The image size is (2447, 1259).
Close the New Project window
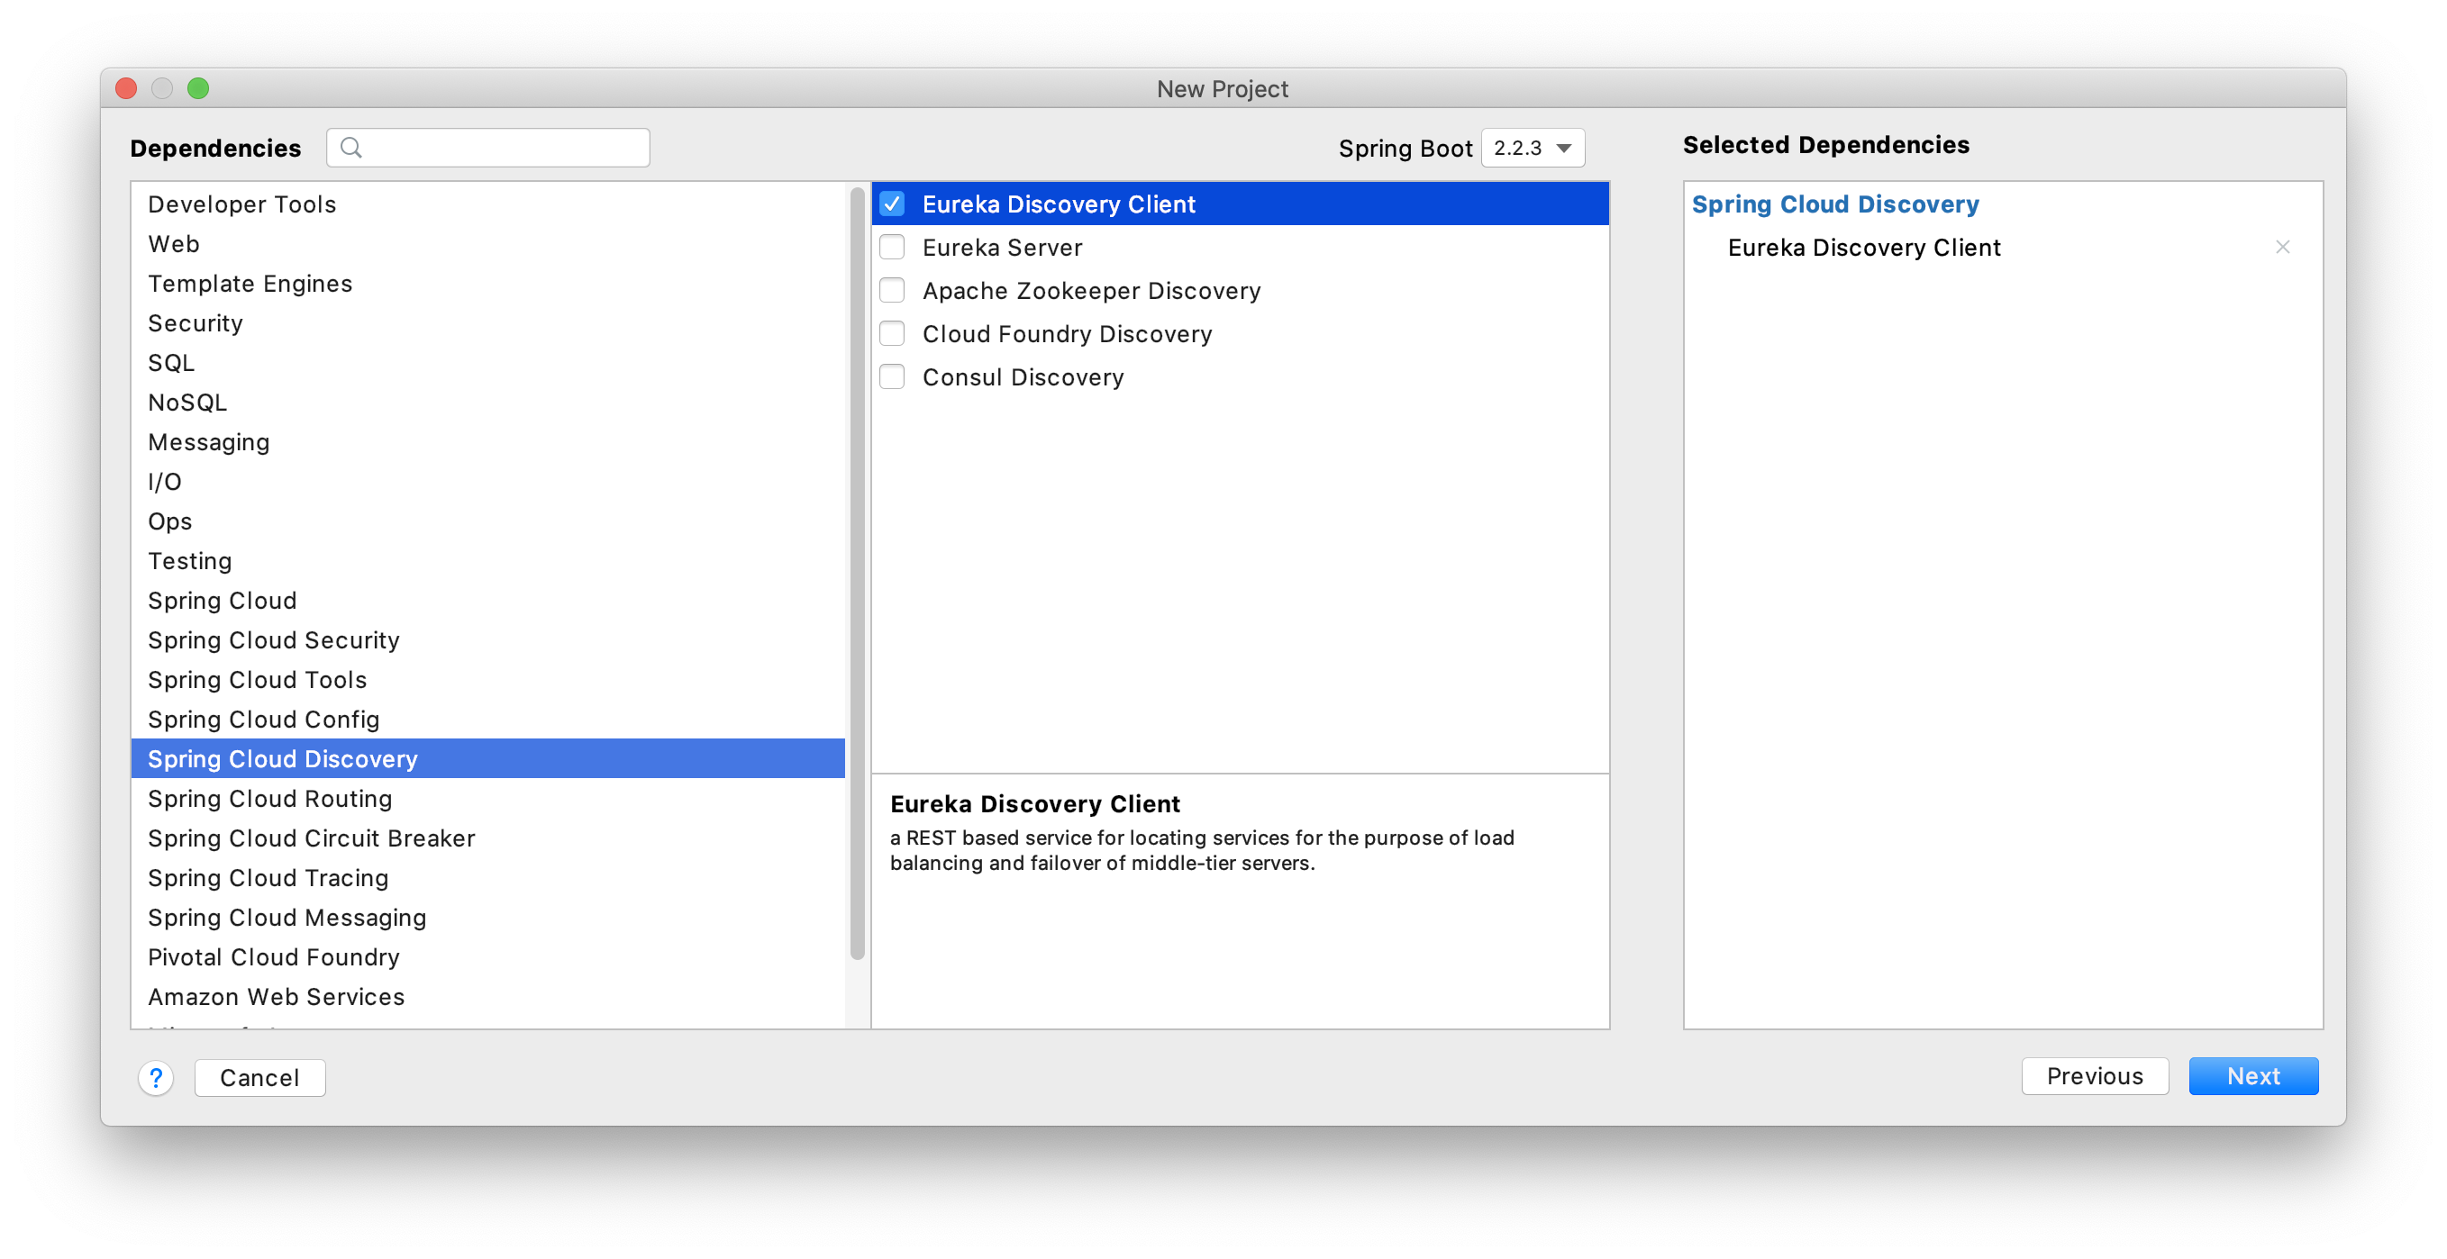[126, 89]
